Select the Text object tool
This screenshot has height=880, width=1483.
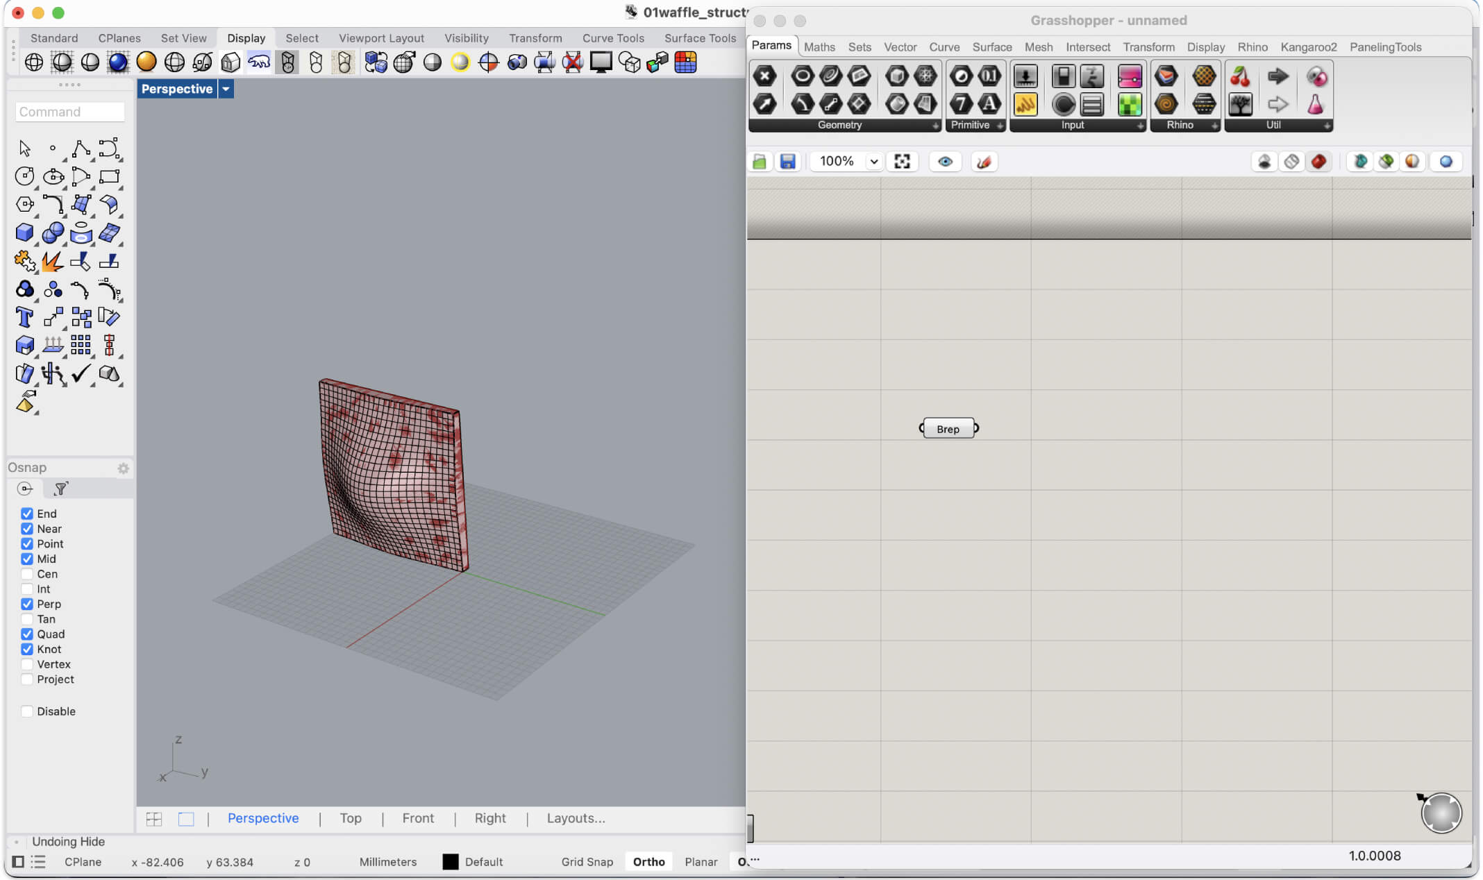[24, 317]
